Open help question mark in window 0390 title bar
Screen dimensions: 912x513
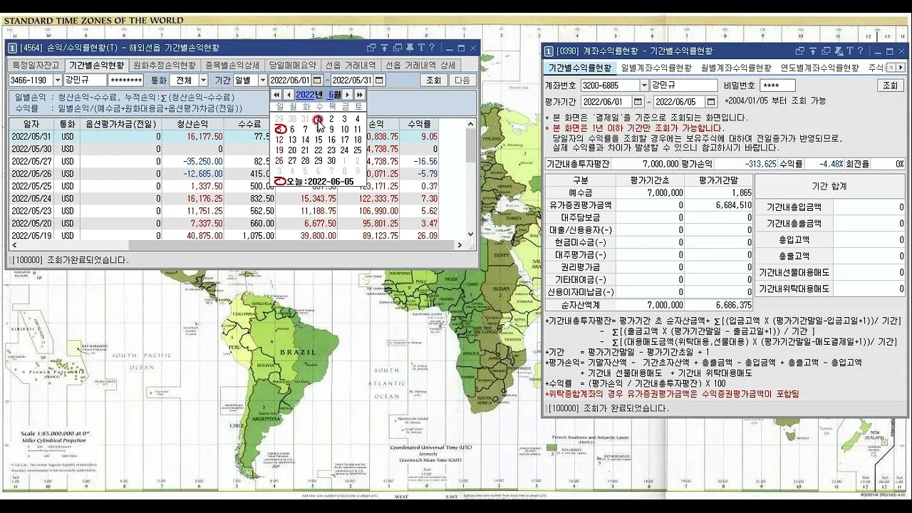pyautogui.click(x=860, y=51)
